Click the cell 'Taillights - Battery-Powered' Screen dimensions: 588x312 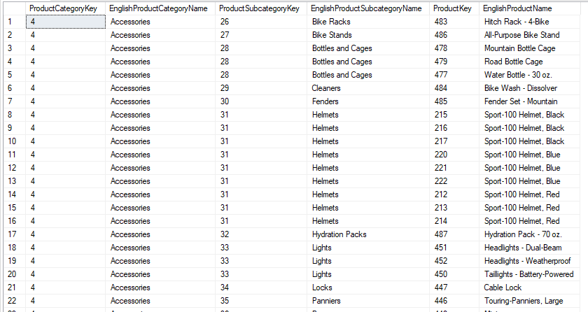529,274
